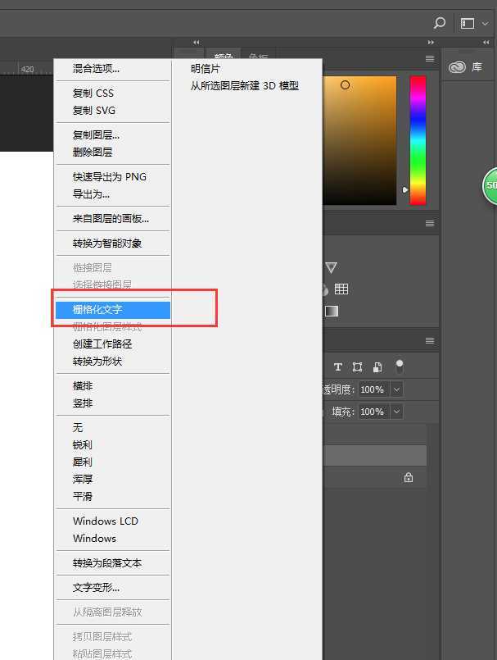Screen dimensions: 497x660
Task: Open the workspace switcher dropdown
Action: pyautogui.click(x=472, y=23)
